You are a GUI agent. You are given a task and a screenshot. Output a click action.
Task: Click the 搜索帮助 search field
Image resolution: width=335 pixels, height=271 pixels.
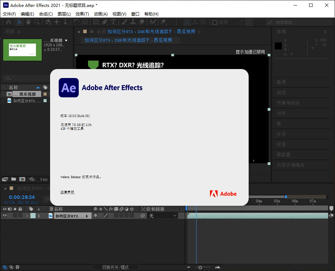click(299, 22)
